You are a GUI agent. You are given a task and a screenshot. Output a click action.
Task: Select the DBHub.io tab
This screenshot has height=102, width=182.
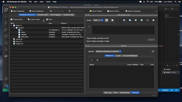click(109, 56)
